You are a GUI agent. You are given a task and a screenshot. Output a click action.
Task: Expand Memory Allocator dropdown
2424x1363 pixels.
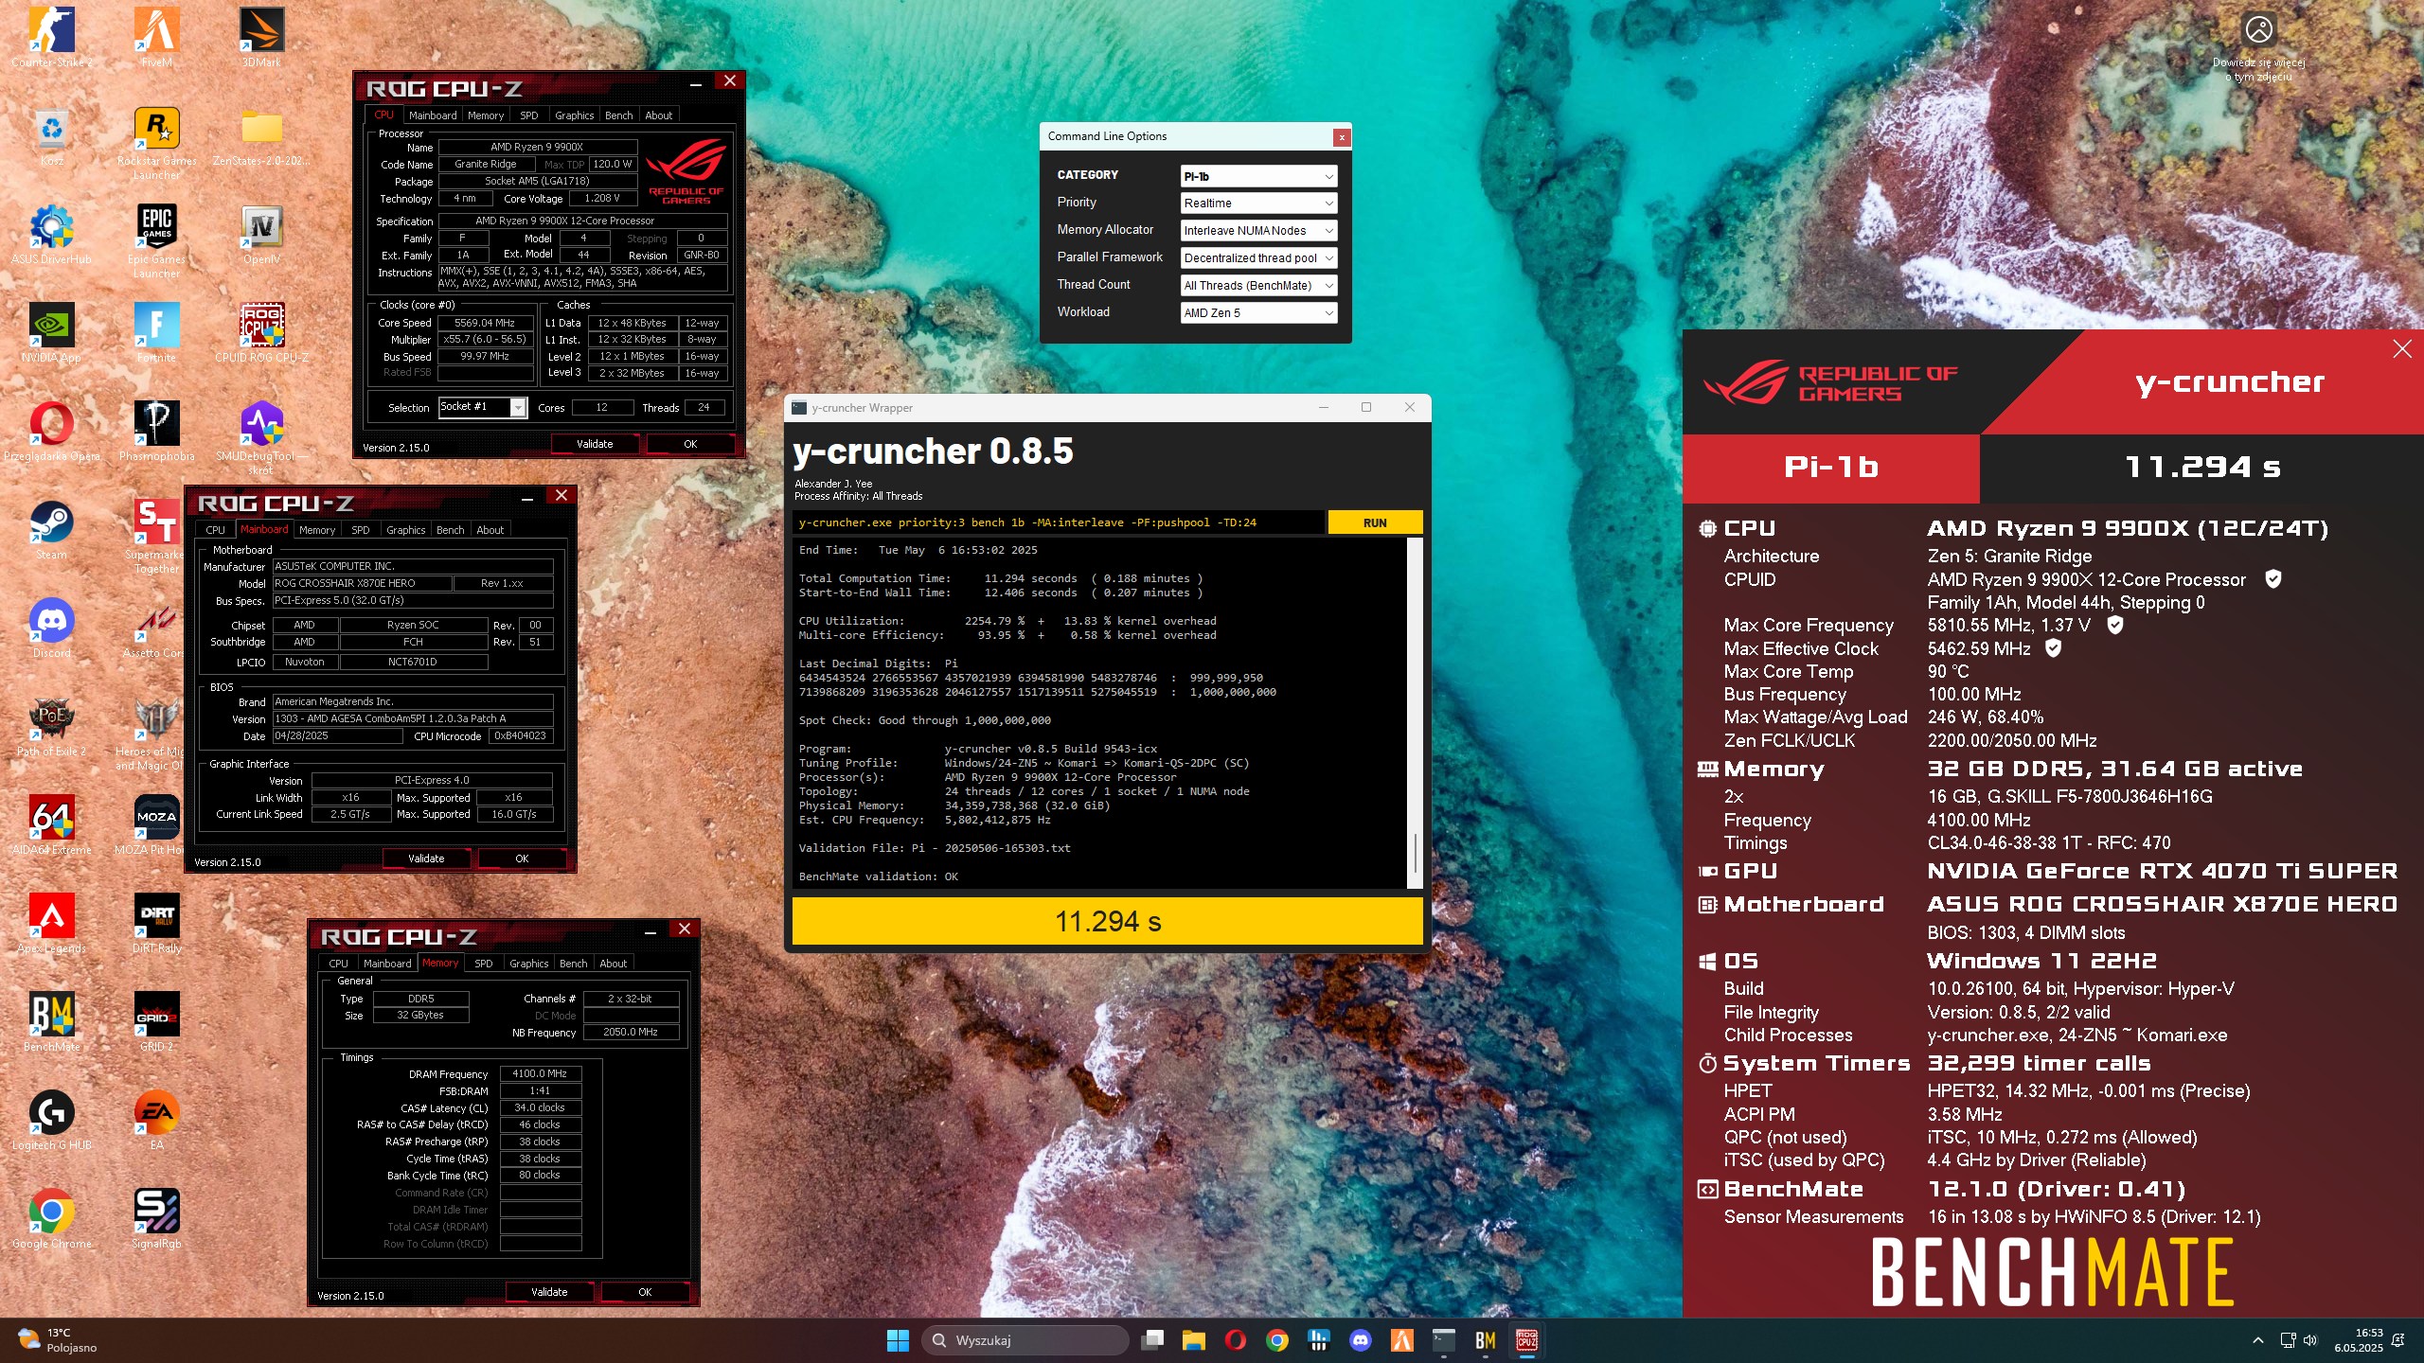click(x=1258, y=230)
